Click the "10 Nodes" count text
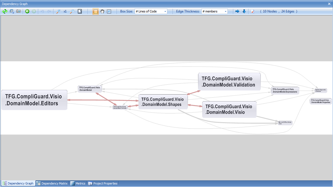This screenshot has width=333, height=187. (x=270, y=11)
